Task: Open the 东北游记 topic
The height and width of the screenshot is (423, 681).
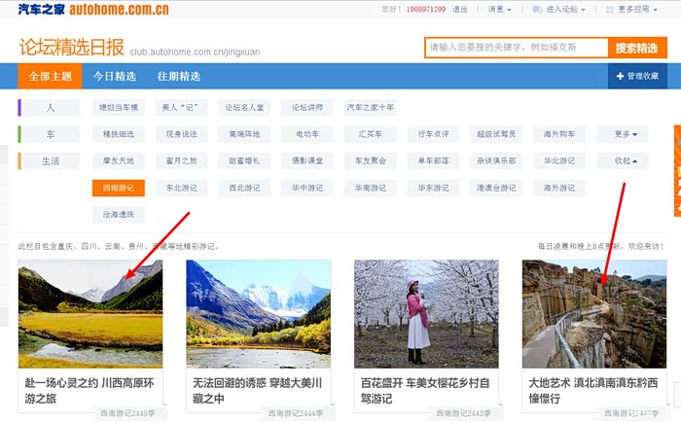Action: (x=181, y=188)
